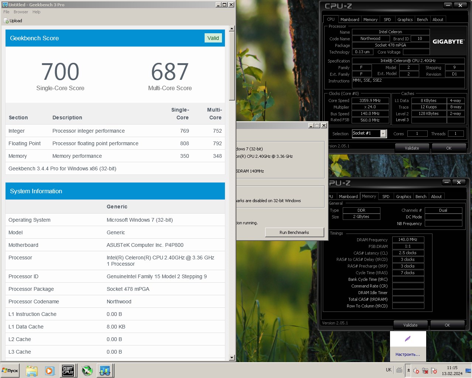The width and height of the screenshot is (472, 378).
Task: Launch Windows Media Player taskbar icon
Action: tap(49, 370)
